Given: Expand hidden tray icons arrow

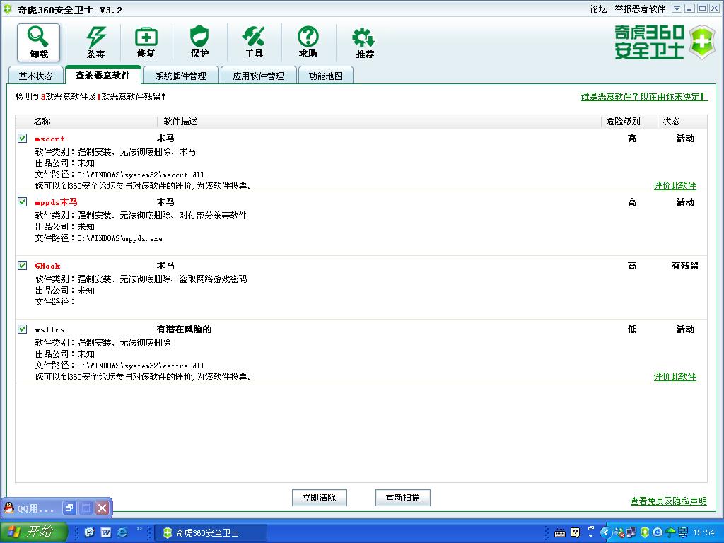Looking at the screenshot, I should (606, 533).
